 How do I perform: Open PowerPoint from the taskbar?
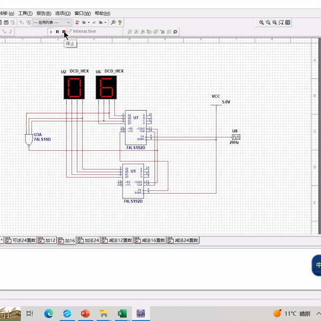(85, 313)
